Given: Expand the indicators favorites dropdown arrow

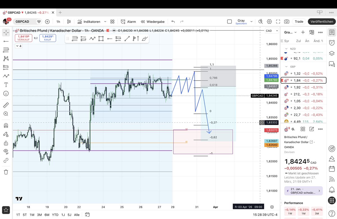Looking at the screenshot, I should (x=105, y=22).
